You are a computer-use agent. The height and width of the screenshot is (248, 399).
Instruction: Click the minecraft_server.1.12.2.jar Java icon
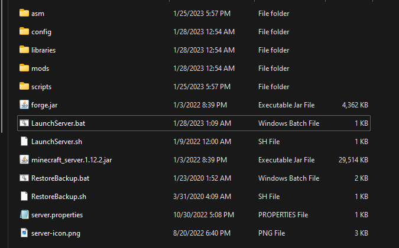point(24,159)
